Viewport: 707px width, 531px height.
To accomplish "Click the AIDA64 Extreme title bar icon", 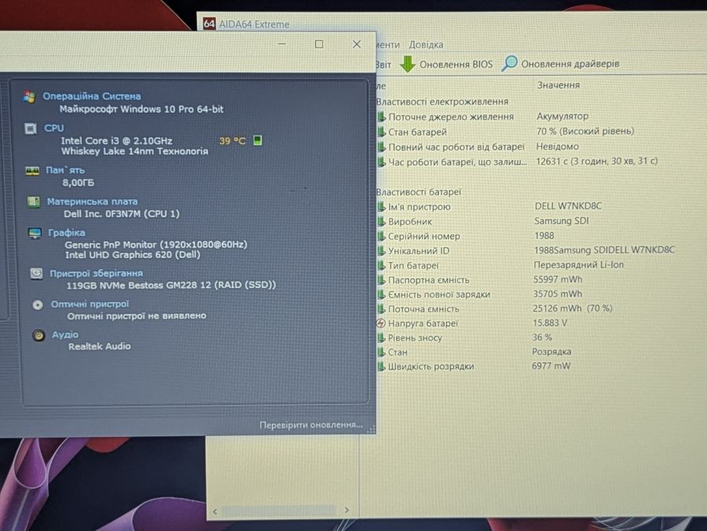I will tap(209, 24).
